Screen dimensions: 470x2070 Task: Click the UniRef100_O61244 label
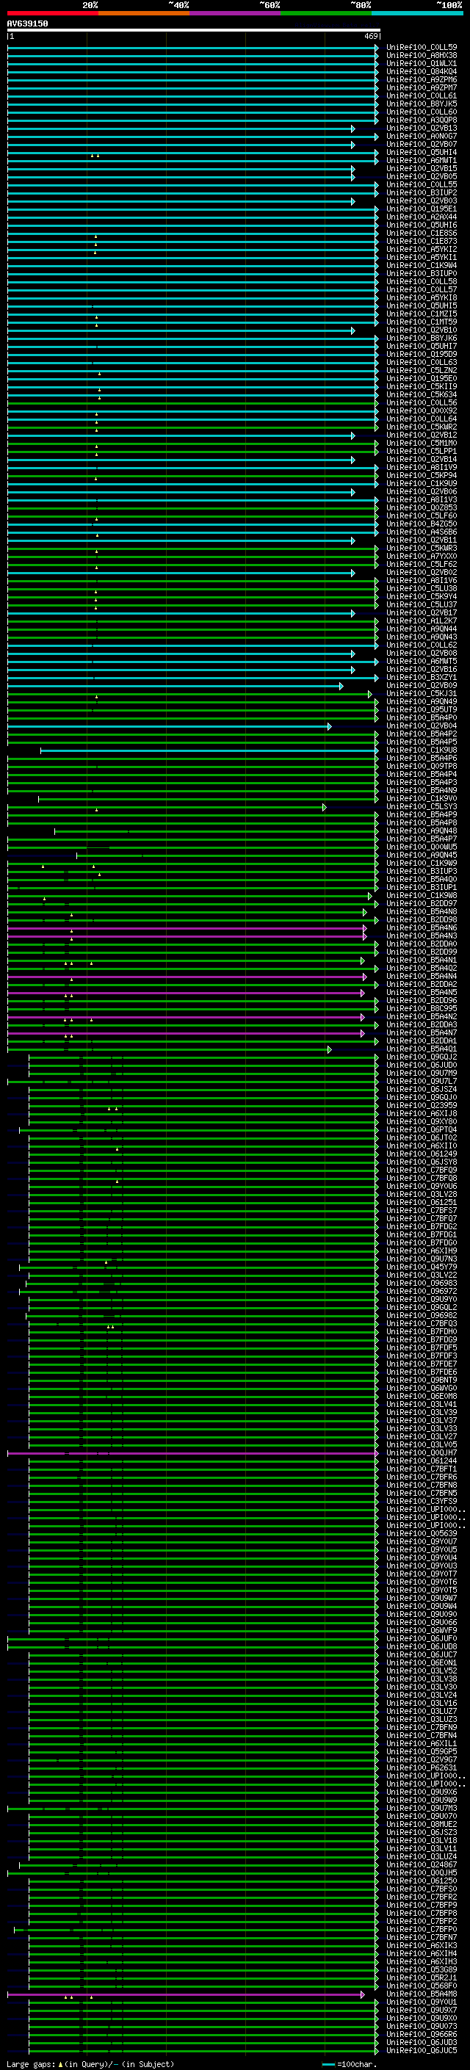pyautogui.click(x=422, y=1461)
